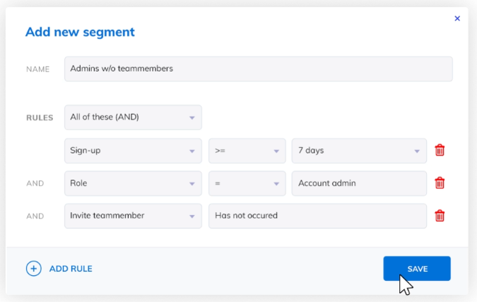Open the equals operator dropdown
Viewport: 477px width, 302px height.
pos(247,183)
